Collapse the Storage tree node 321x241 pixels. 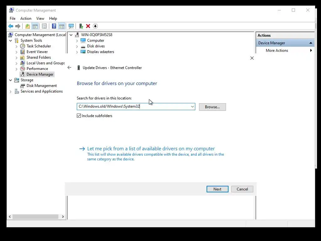pyautogui.click(x=10, y=80)
